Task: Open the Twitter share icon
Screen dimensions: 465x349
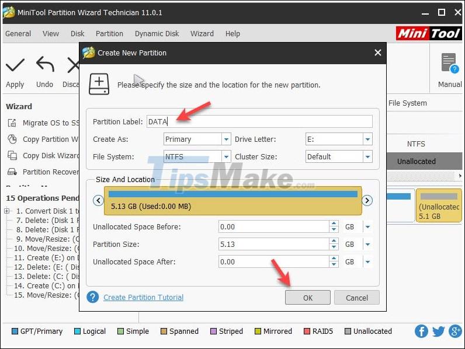Action: [x=438, y=331]
